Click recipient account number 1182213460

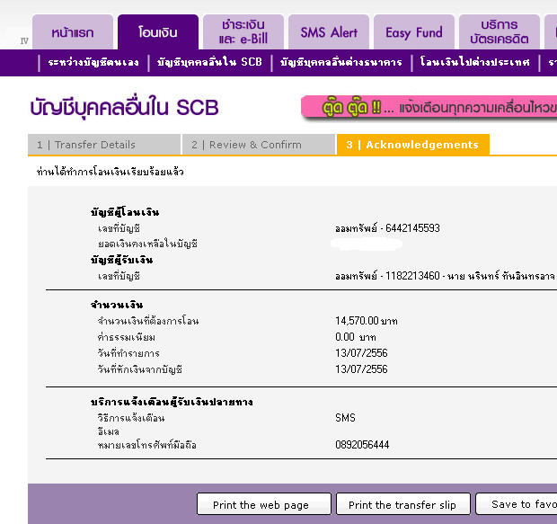(412, 276)
